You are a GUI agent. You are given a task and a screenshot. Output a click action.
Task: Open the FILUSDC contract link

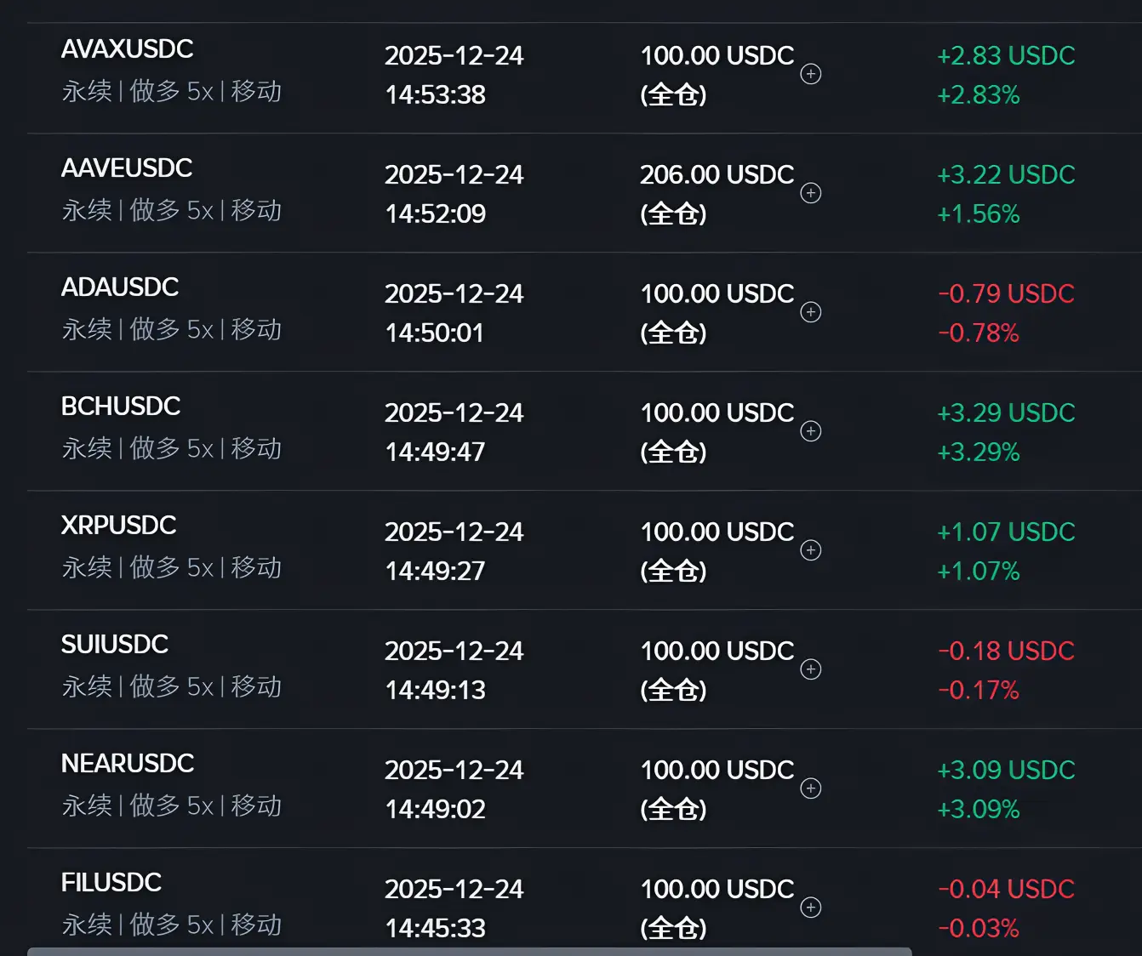(x=111, y=883)
